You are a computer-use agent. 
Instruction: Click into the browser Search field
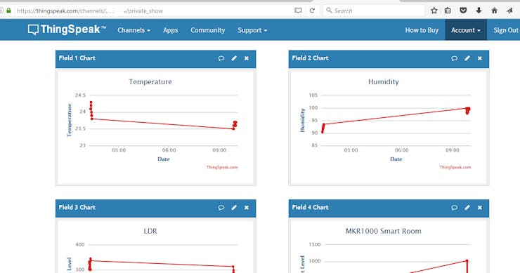pyautogui.click(x=375, y=11)
